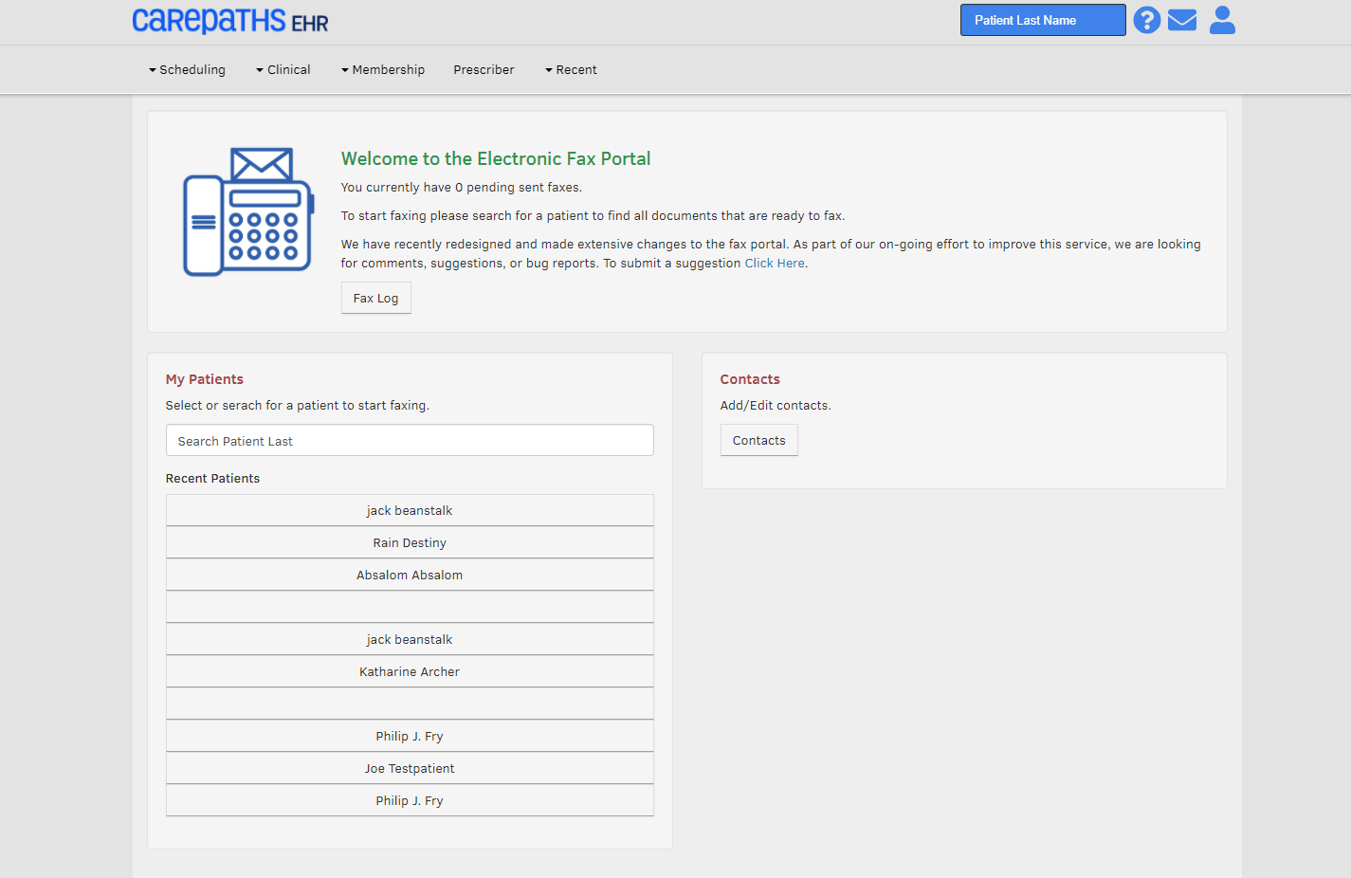The height and width of the screenshot is (878, 1351).
Task: Open the Fax Log
Action: tap(375, 298)
